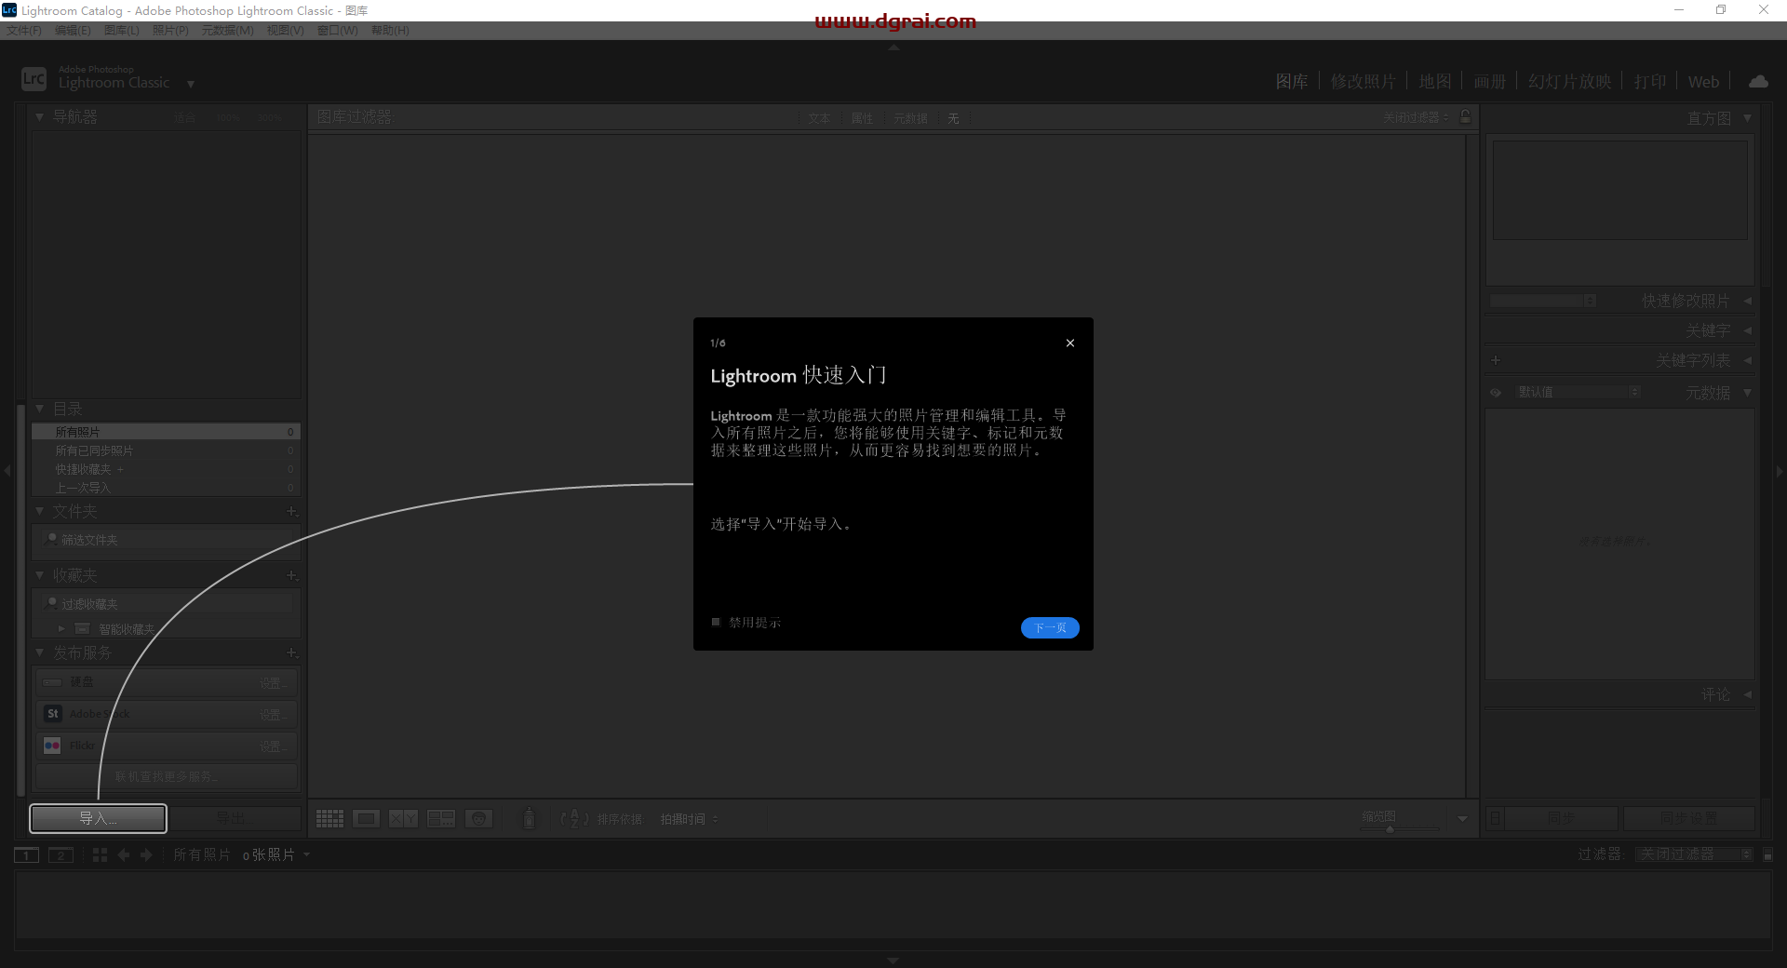1787x968 pixels.
Task: Select 所有照片 in the catalog list
Action: click(166, 432)
